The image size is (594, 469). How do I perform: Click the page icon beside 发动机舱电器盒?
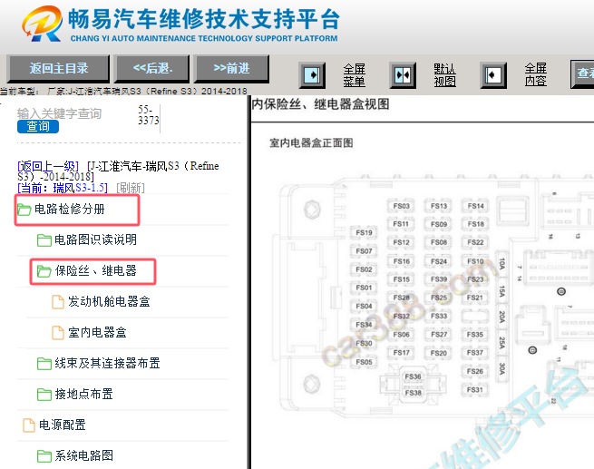(57, 302)
